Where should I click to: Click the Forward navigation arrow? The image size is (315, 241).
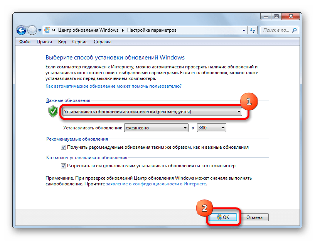pyautogui.click(x=32, y=31)
